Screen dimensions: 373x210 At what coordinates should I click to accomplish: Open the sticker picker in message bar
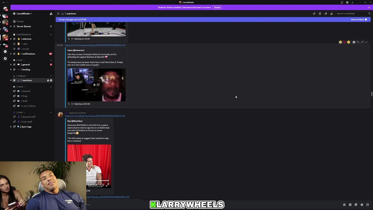[x=356, y=205]
